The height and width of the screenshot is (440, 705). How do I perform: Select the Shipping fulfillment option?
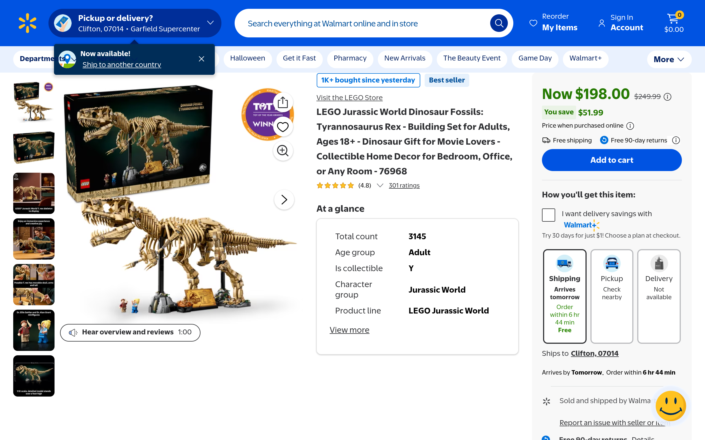pyautogui.click(x=565, y=296)
